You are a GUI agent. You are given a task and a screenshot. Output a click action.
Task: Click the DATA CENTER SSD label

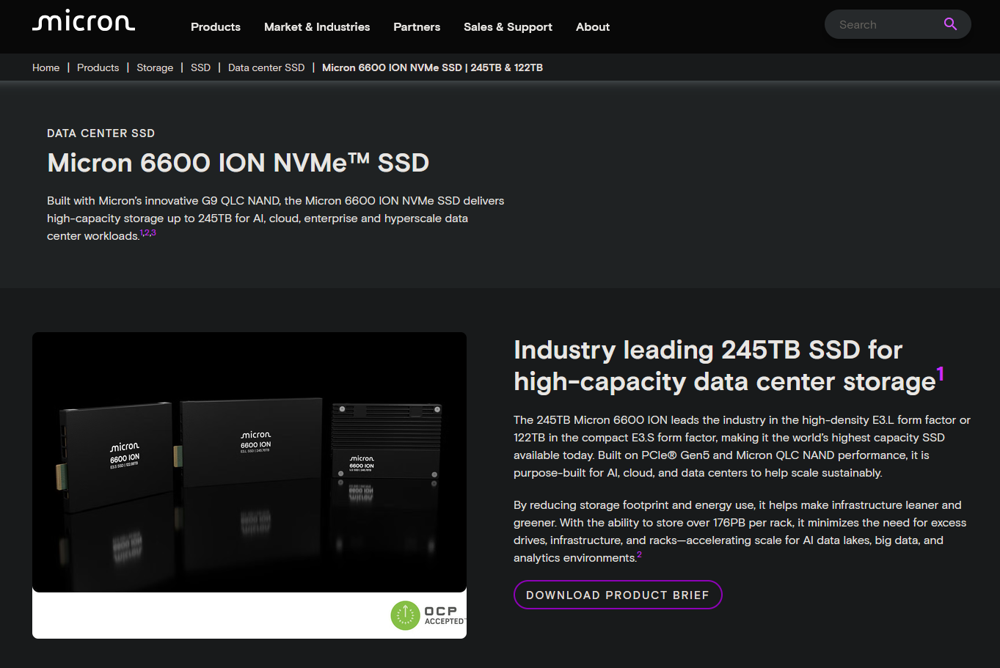coord(101,133)
